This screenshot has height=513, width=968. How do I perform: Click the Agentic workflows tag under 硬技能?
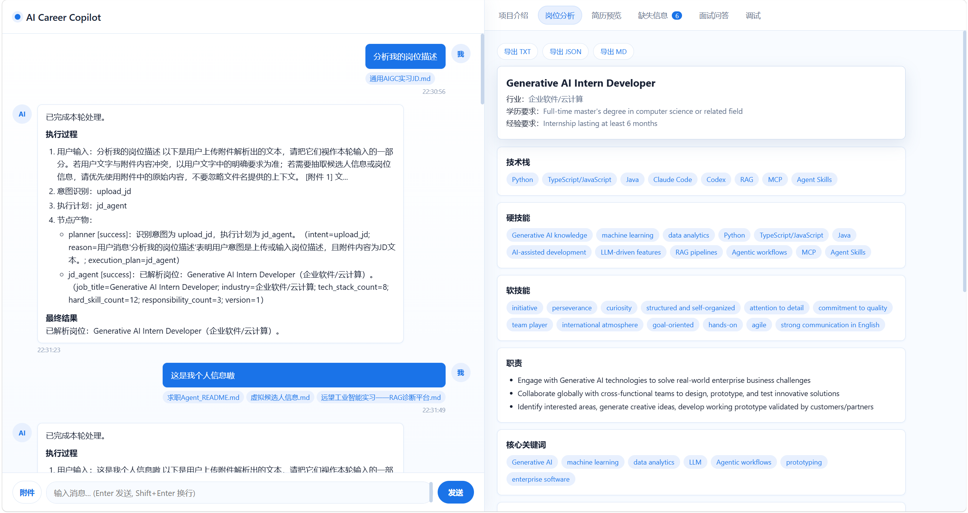(x=759, y=252)
